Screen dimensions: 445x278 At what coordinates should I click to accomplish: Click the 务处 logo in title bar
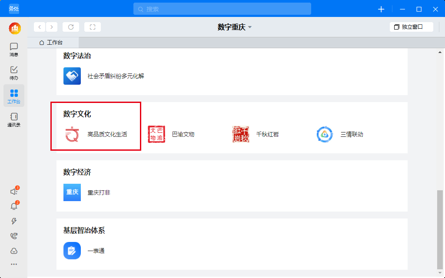coord(13,9)
